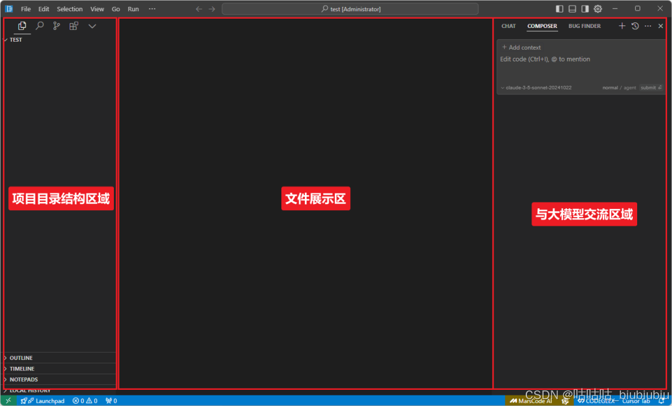Click the test [Administrator] command search box

[x=350, y=9]
